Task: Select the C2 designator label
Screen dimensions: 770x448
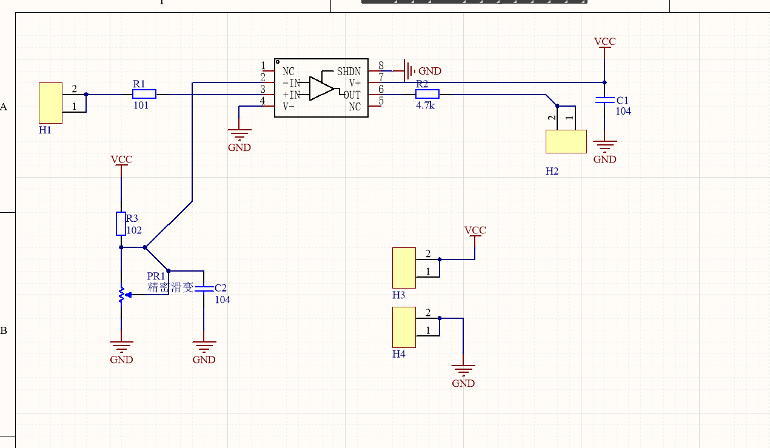Action: coord(221,288)
